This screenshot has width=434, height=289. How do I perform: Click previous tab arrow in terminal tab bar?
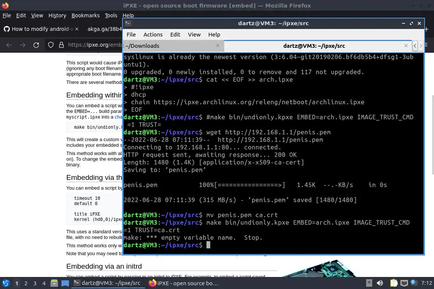[415, 46]
